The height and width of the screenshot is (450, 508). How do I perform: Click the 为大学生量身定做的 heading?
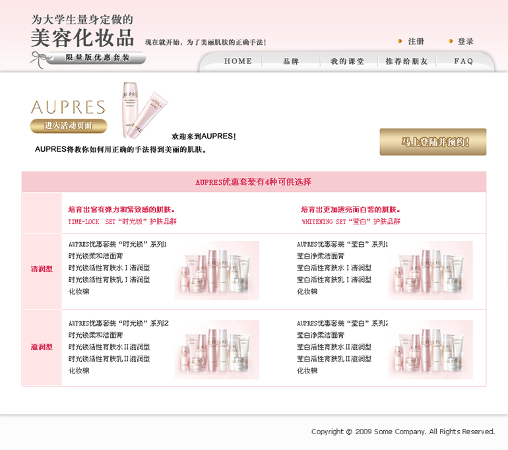click(x=82, y=19)
